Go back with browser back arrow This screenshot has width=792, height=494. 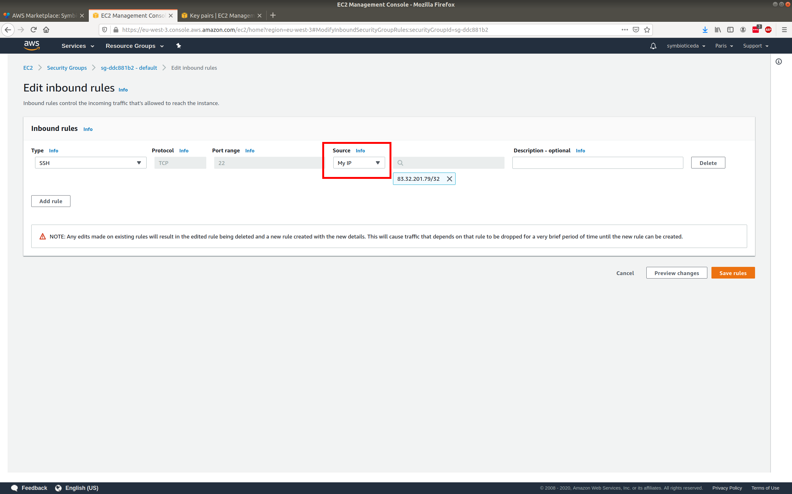click(x=8, y=30)
